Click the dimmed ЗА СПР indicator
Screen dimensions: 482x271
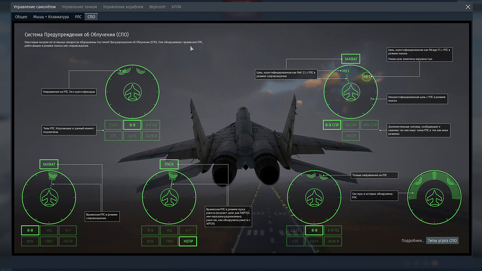(351, 125)
